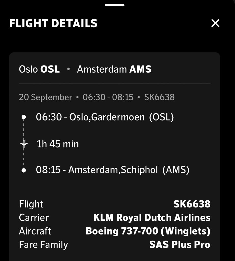This screenshot has height=261, width=235.
Task: Tap the Fare Family label
Action: 43,245
